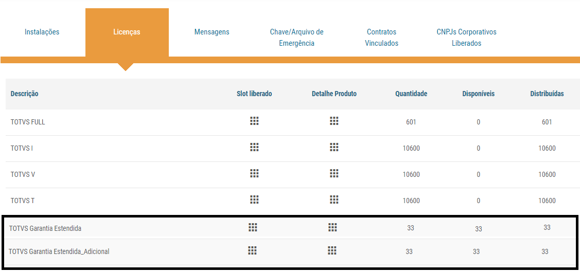Viewport: 580px width, 272px height.
Task: Open the Mensagens tab
Action: (x=212, y=32)
